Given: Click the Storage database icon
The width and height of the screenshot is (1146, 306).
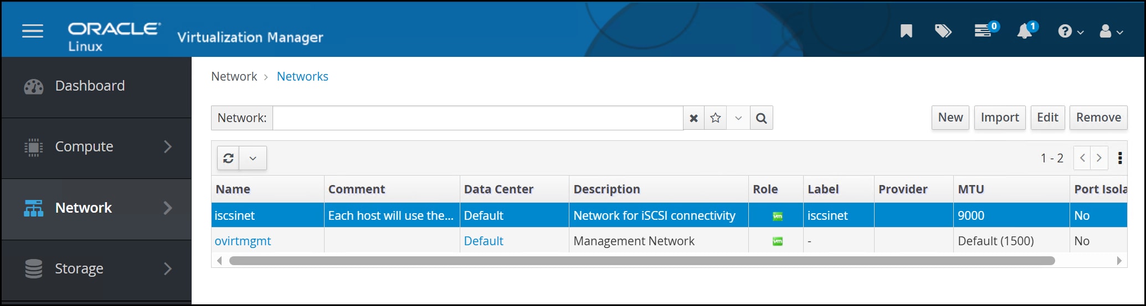Looking at the screenshot, I should click(33, 269).
